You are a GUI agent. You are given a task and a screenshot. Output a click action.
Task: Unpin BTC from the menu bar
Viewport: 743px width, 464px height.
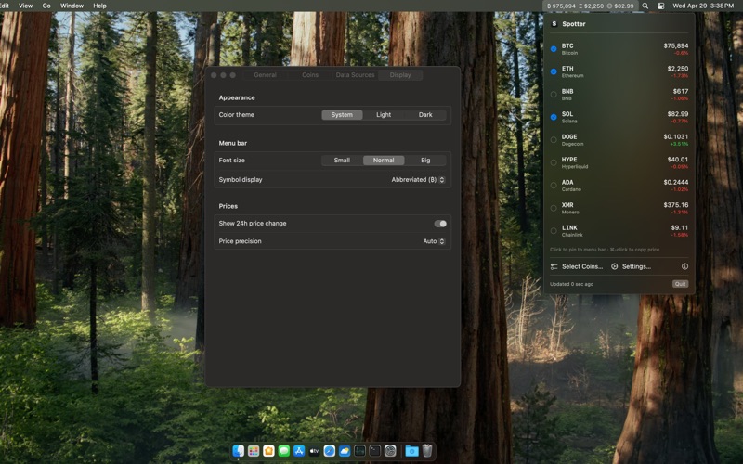(x=554, y=49)
